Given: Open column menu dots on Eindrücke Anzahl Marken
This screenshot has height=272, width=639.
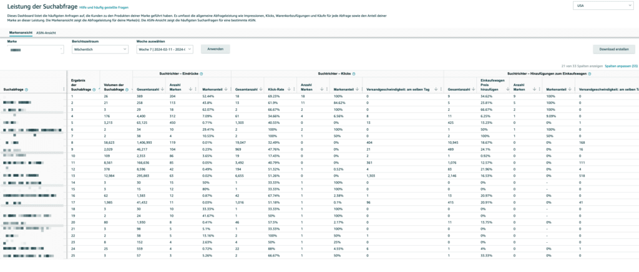Looking at the screenshot, I should (x=195, y=89).
